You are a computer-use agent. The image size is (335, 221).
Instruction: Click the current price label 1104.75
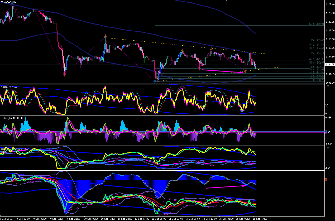pyautogui.click(x=331, y=65)
